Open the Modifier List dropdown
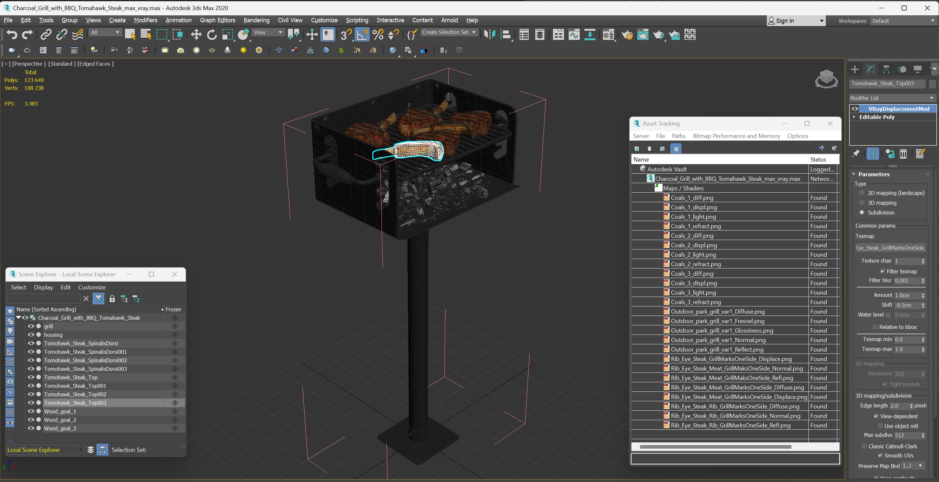This screenshot has height=482, width=939. point(892,98)
